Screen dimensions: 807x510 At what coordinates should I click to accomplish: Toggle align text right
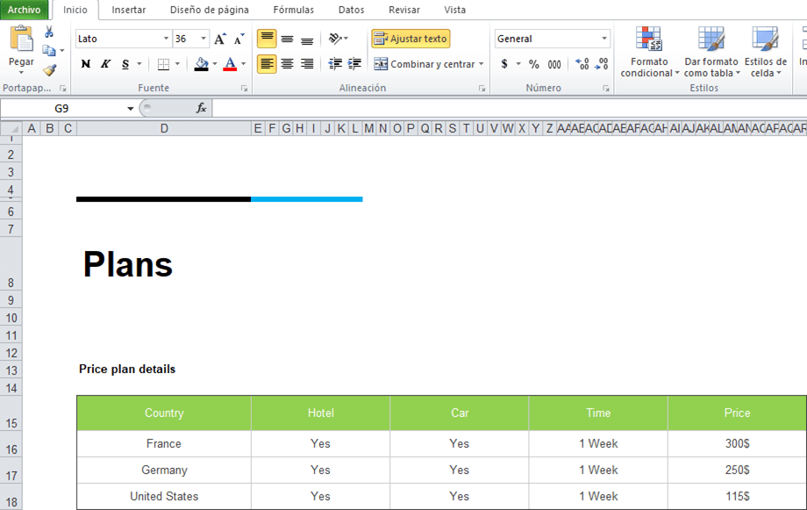point(307,64)
